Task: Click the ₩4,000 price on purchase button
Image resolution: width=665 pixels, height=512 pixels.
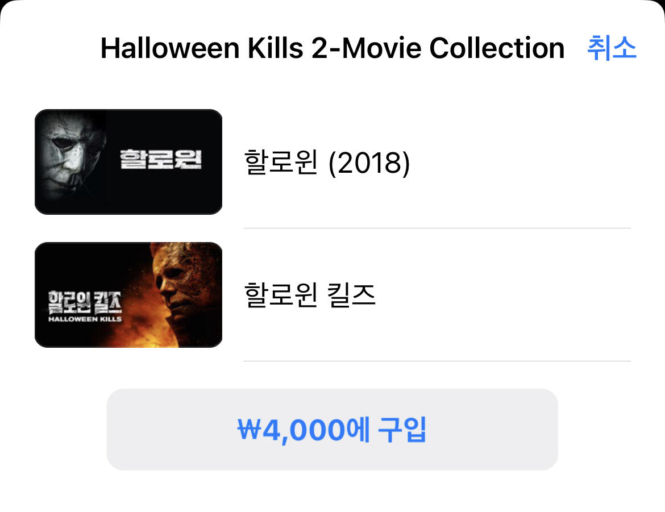Action: pyautogui.click(x=291, y=430)
